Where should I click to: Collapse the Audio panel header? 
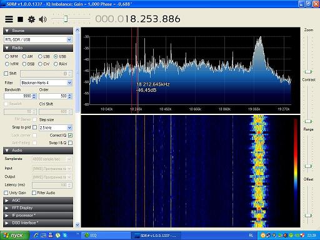38,151
